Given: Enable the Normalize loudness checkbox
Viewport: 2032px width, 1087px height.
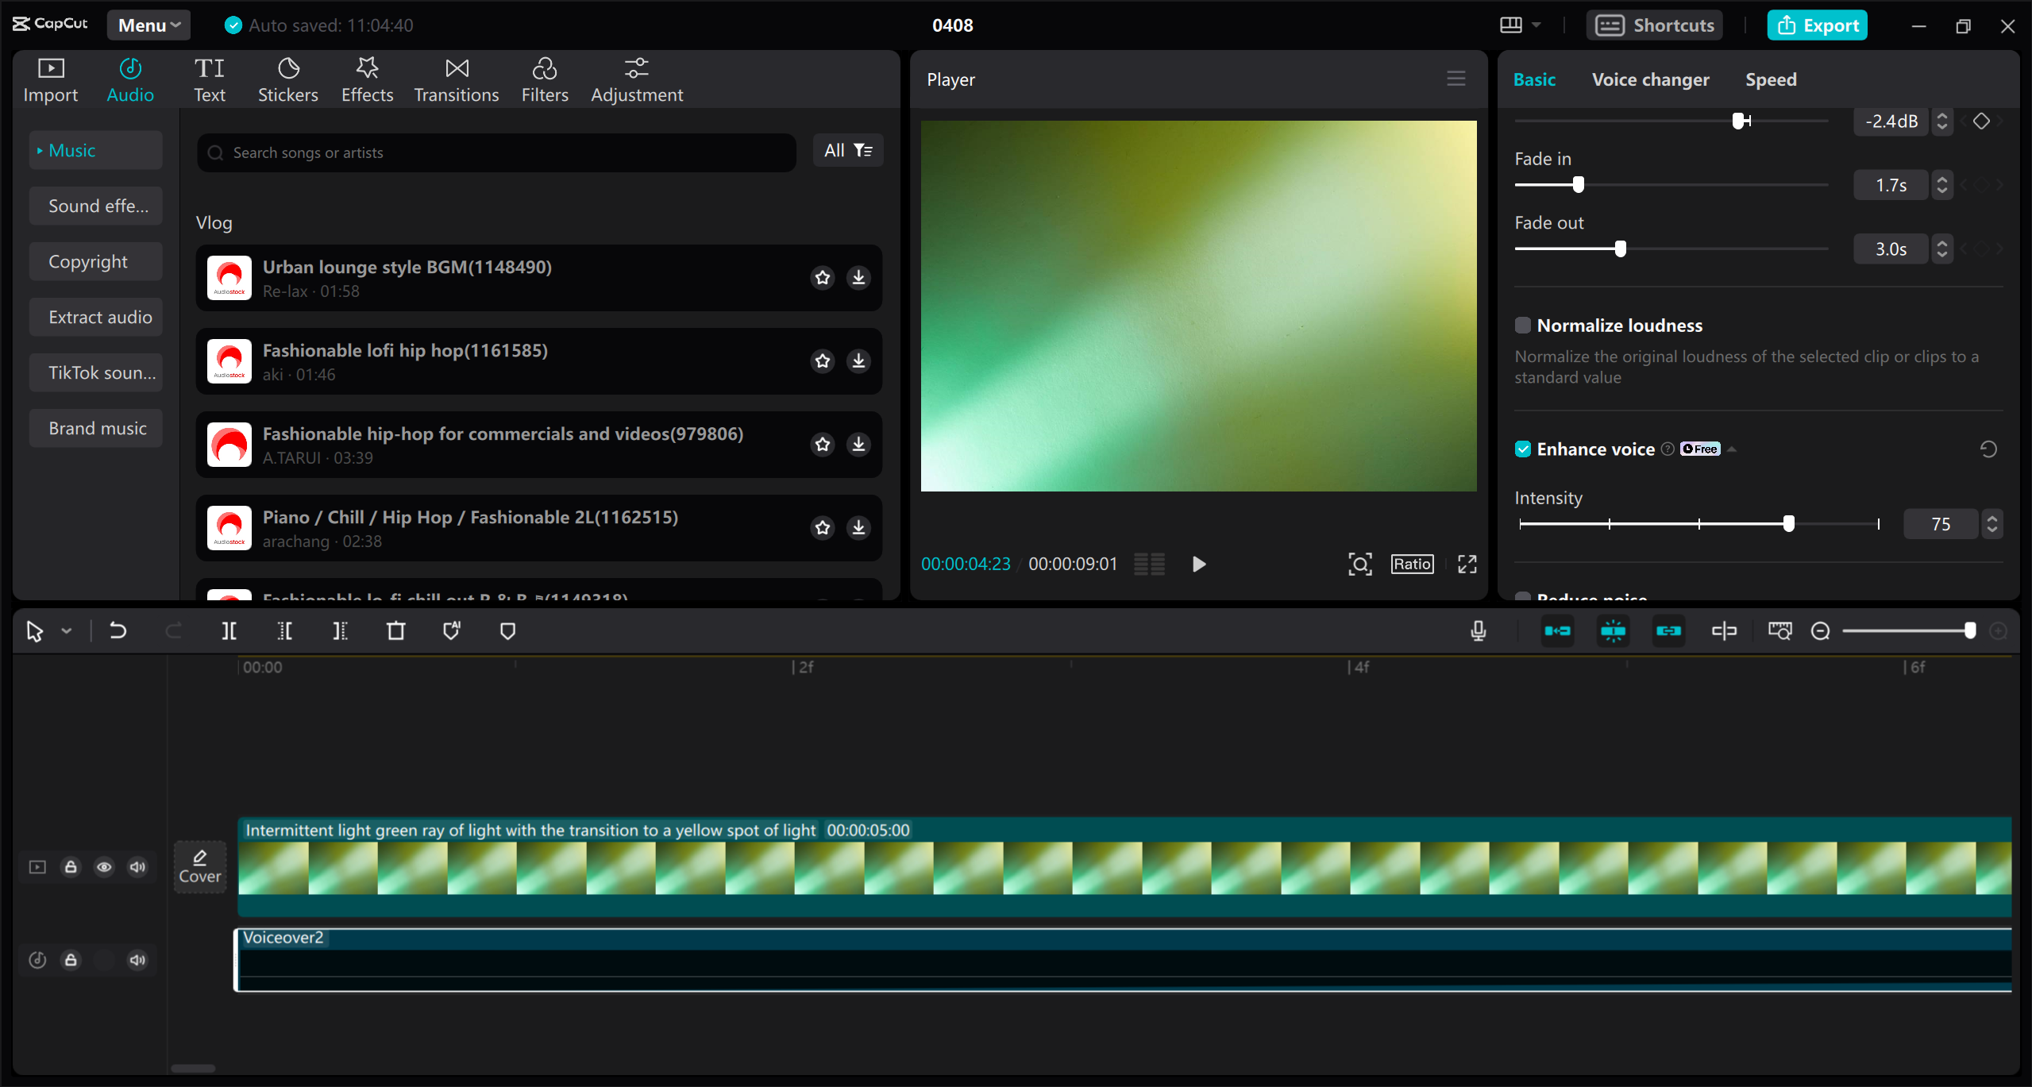Looking at the screenshot, I should (x=1522, y=325).
